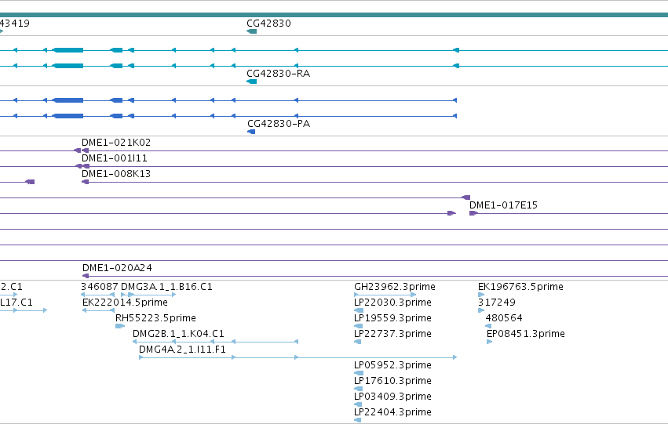Select the DMG4A.2_1.I11.F1 EST label
The width and height of the screenshot is (668, 424).
click(182, 350)
